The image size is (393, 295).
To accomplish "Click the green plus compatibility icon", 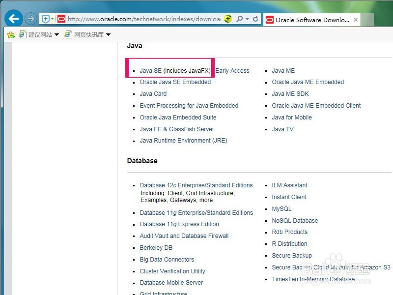I will coord(228,19).
